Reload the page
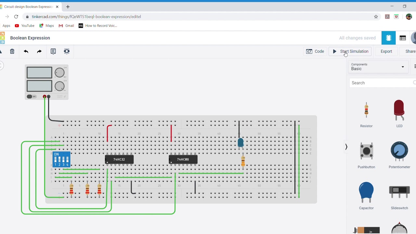 tap(16, 17)
